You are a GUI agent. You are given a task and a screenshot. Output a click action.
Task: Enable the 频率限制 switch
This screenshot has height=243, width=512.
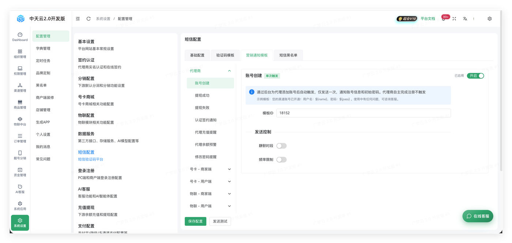281,160
